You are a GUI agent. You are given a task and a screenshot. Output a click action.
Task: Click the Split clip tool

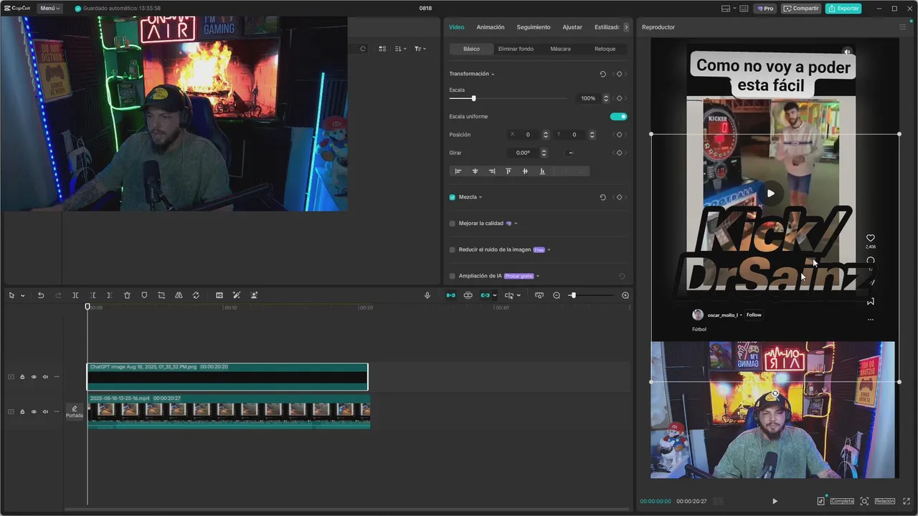[75, 295]
